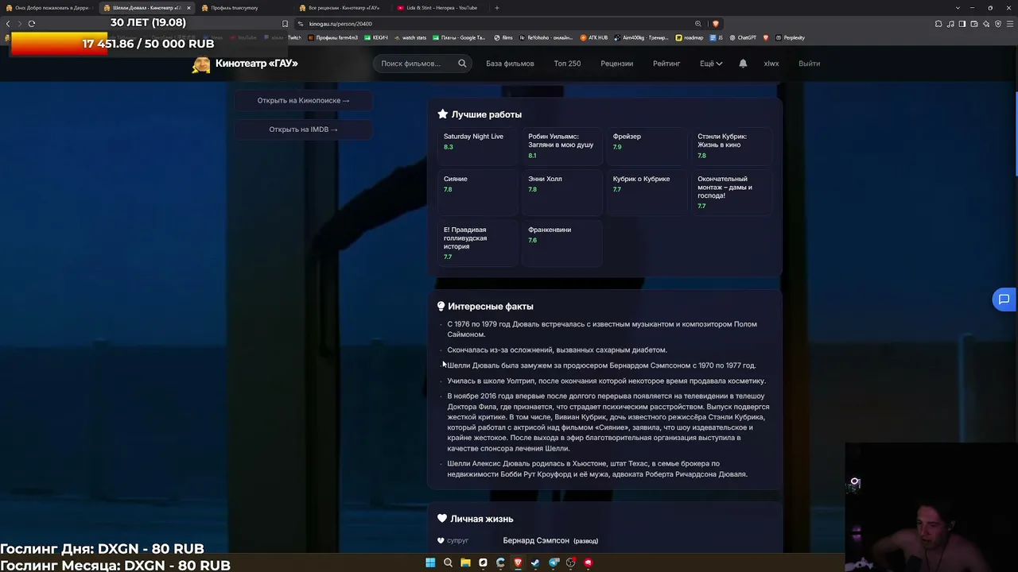The image size is (1018, 572).
Task: Click the VPN shield icon in toolbar
Action: 998,24
